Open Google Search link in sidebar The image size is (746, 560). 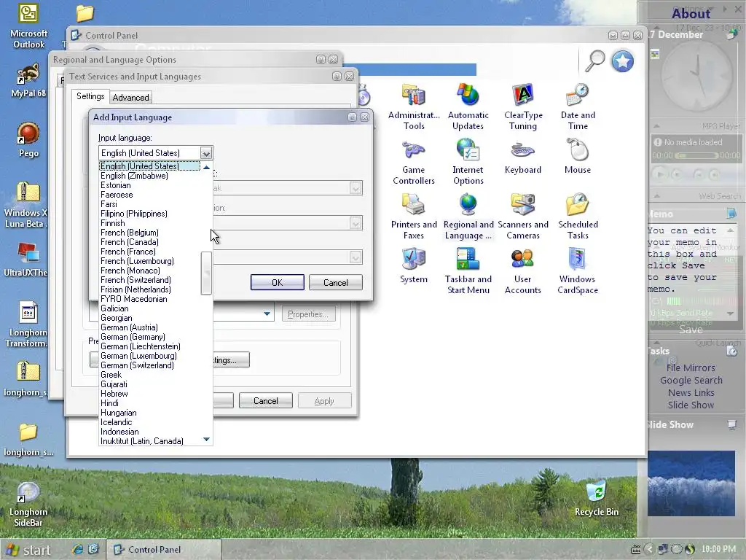[691, 380]
